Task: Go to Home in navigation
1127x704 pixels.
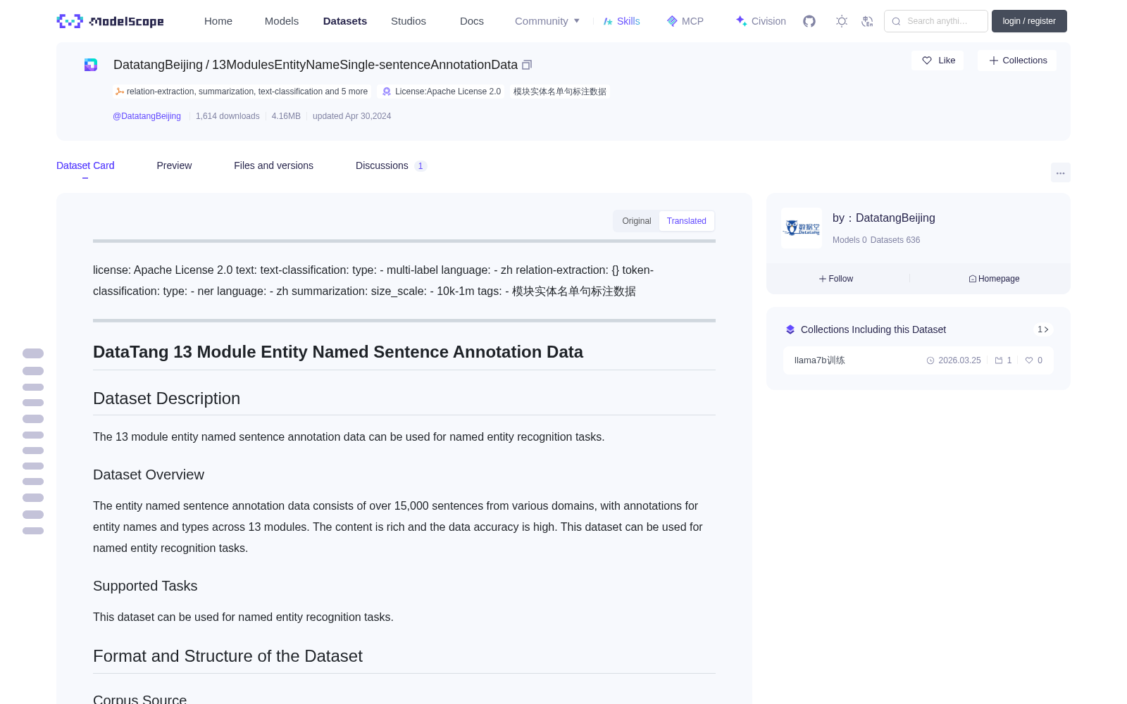Action: [218, 21]
